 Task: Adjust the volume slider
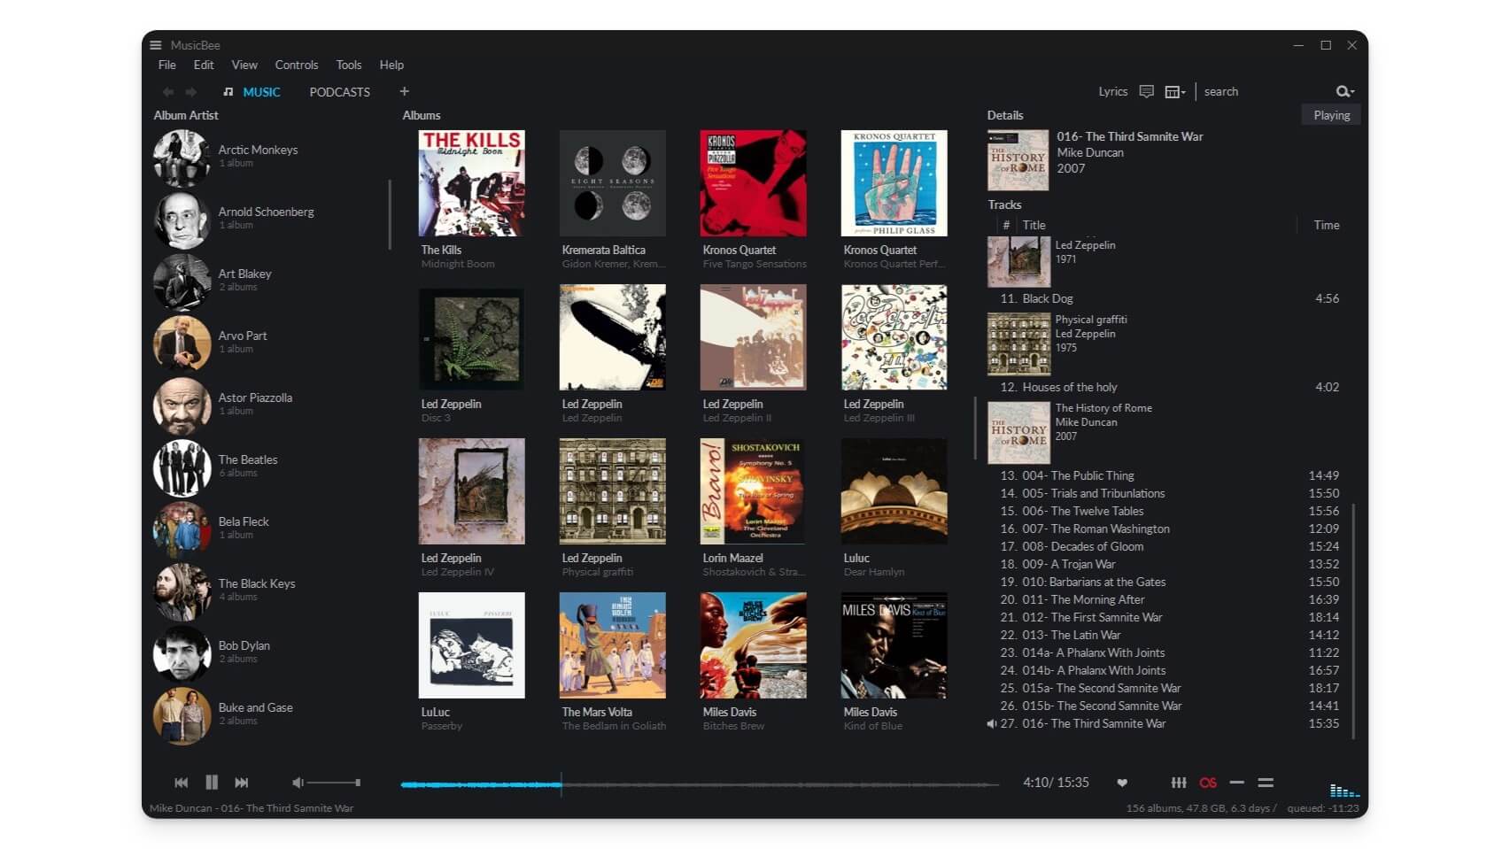click(333, 783)
